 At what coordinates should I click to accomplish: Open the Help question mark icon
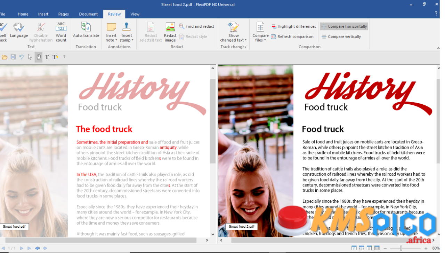click(436, 14)
